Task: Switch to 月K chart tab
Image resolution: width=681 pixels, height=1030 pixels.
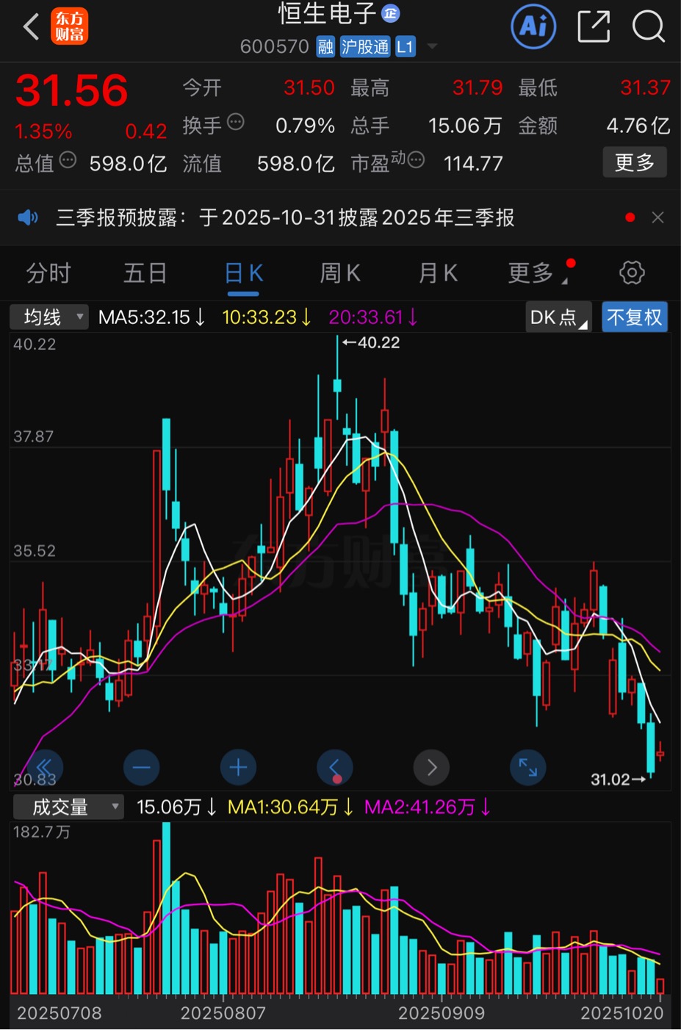Action: [x=437, y=273]
